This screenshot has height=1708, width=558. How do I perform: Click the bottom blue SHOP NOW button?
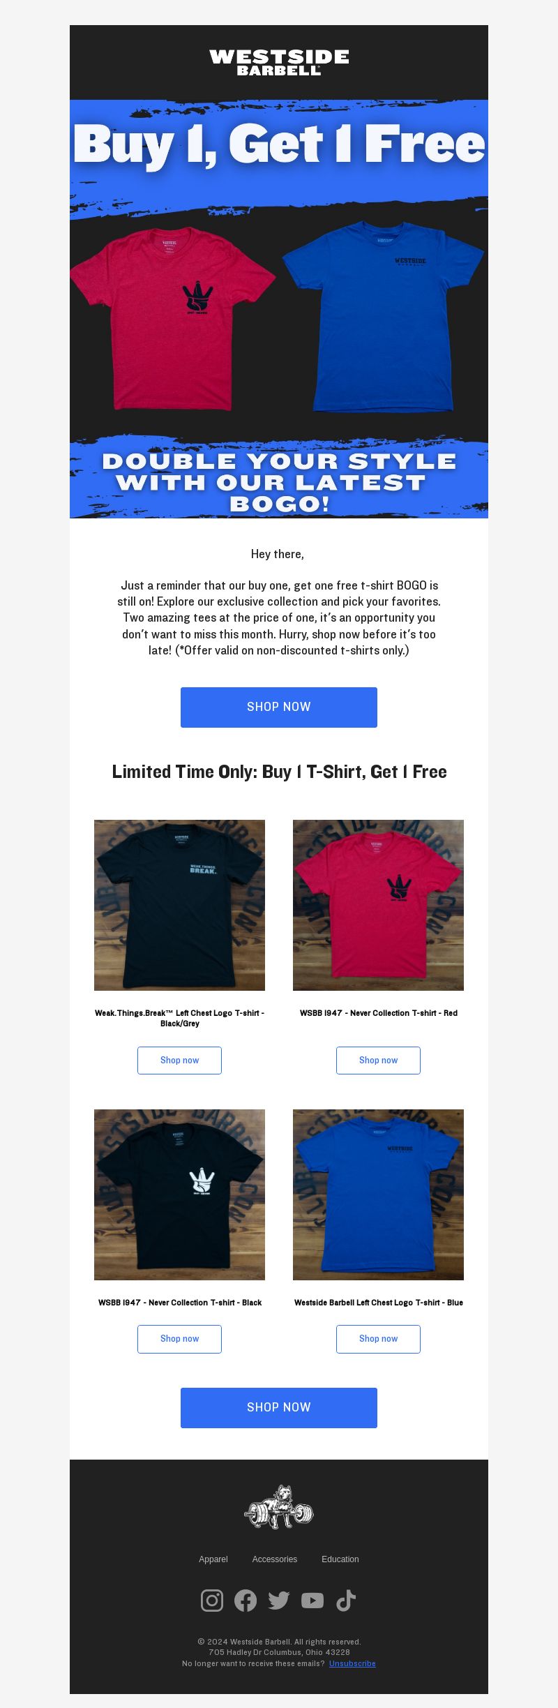(x=279, y=1407)
